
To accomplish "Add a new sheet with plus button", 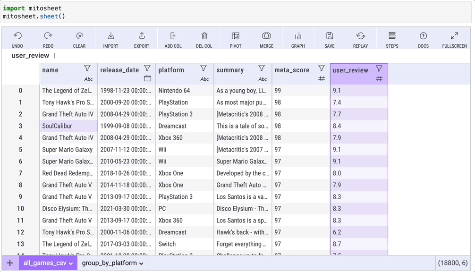I will coord(10,263).
